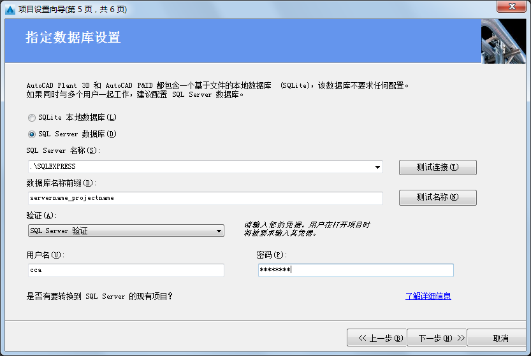Open the 了解详细信息 link

click(428, 296)
